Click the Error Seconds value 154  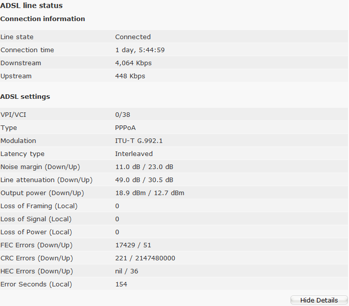click(121, 284)
